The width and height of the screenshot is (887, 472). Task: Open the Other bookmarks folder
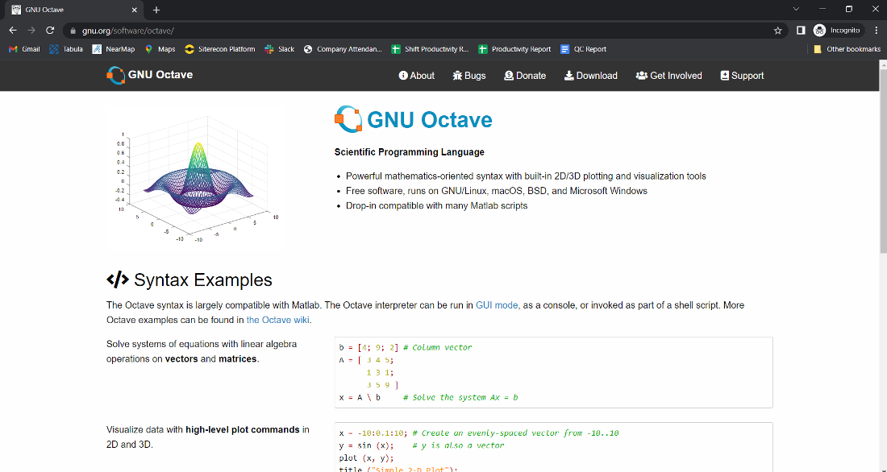coord(847,49)
